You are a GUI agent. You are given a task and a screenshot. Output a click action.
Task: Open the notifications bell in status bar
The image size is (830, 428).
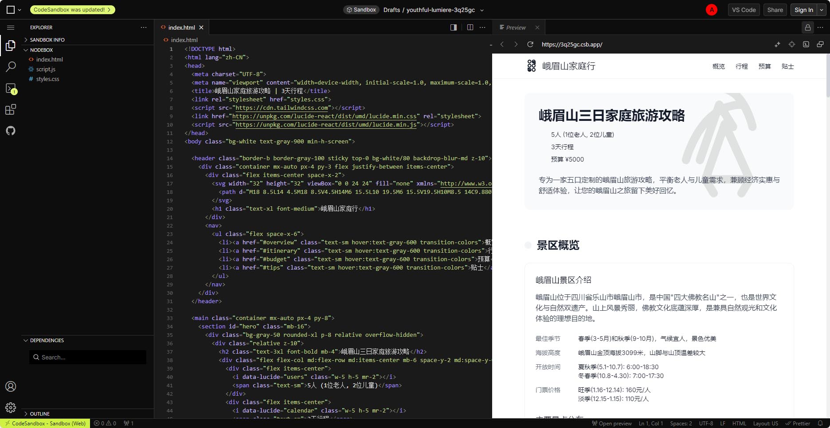tap(820, 423)
